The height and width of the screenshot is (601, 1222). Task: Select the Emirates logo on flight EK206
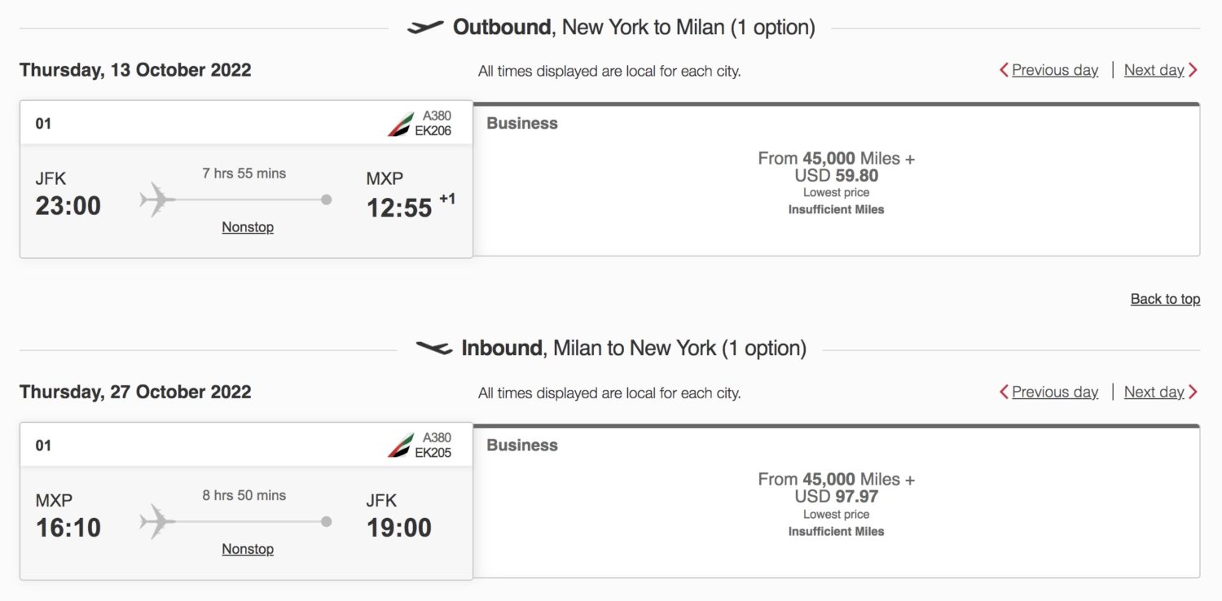pos(402,123)
